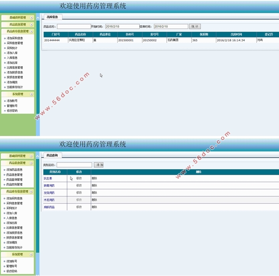This screenshot has height=276, width=279.
Task: Select the 出库信息 tab
Action: [x=52, y=17]
